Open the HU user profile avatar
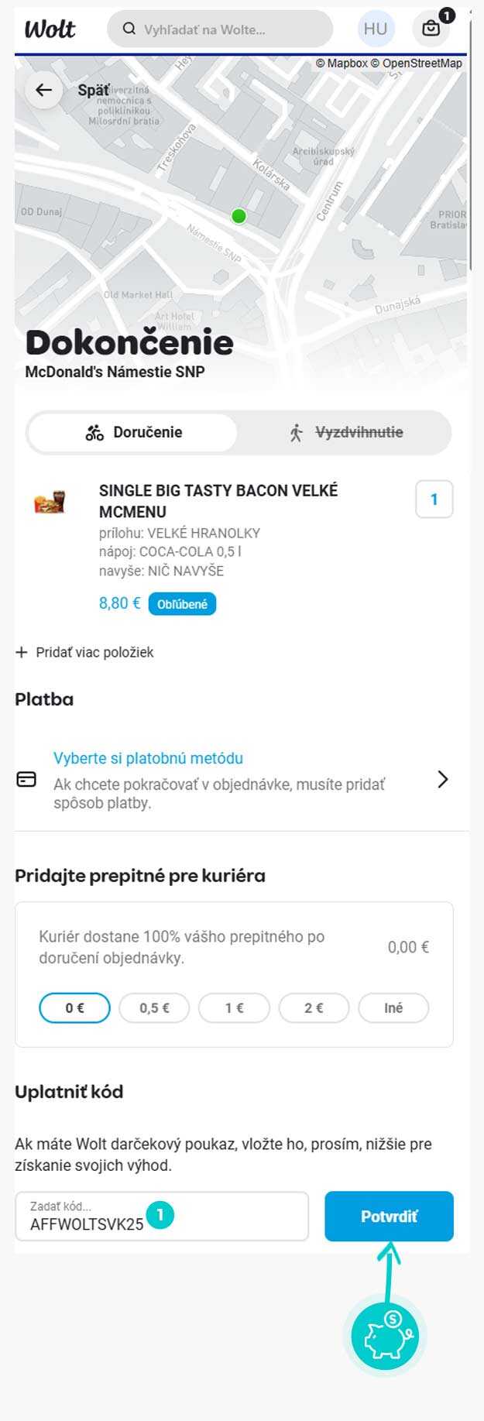484x1421 pixels. point(376,29)
